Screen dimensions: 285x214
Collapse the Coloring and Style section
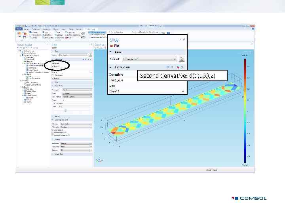(53, 120)
